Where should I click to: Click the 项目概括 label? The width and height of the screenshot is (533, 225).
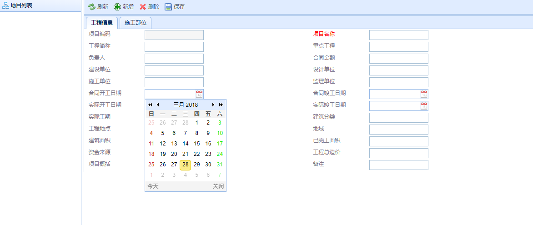pyautogui.click(x=100, y=164)
